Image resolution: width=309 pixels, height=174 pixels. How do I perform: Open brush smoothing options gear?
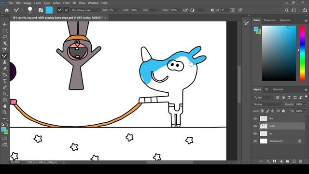[212, 10]
